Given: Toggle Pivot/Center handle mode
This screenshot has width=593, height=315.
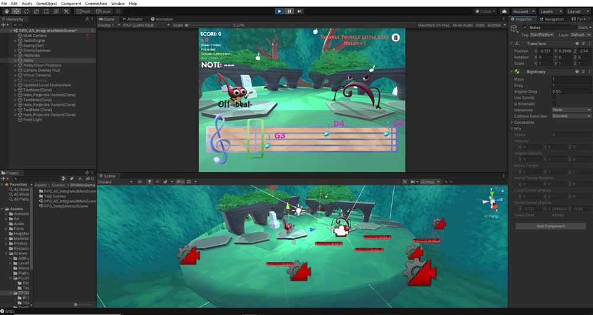Looking at the screenshot, I should 83,11.
